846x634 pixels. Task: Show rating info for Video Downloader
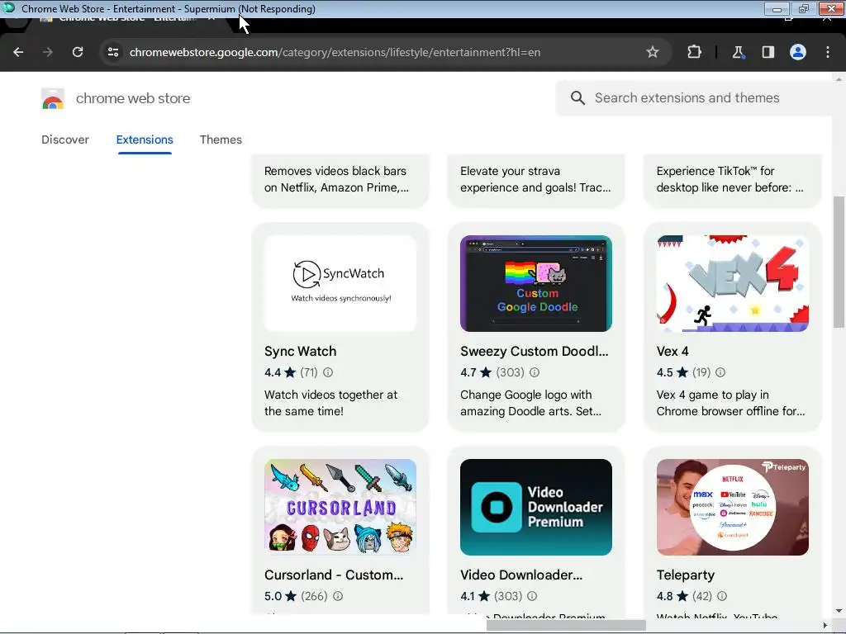pyautogui.click(x=532, y=596)
